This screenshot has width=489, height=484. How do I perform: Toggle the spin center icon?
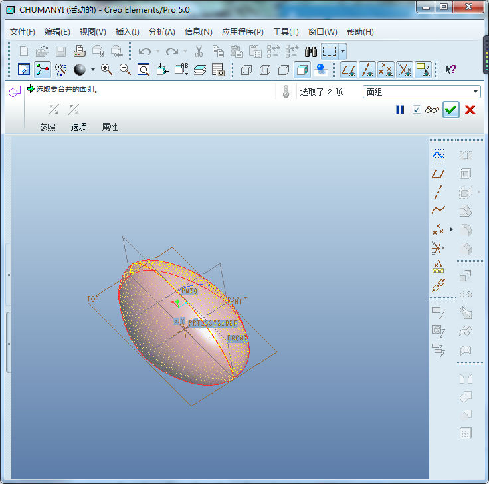43,70
